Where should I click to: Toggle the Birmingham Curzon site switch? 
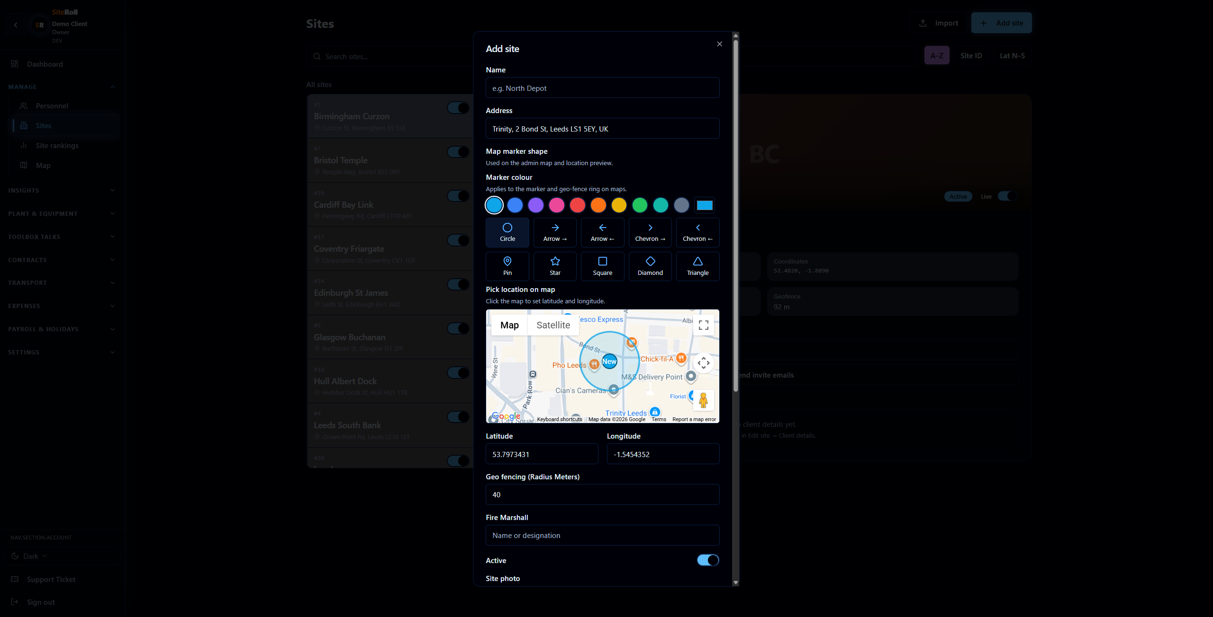coord(458,108)
